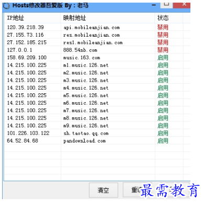This screenshot has height=207, width=204.
Task: Click IP 14.215.100.225 in m1.music.126.net row
Action: [x=27, y=65]
